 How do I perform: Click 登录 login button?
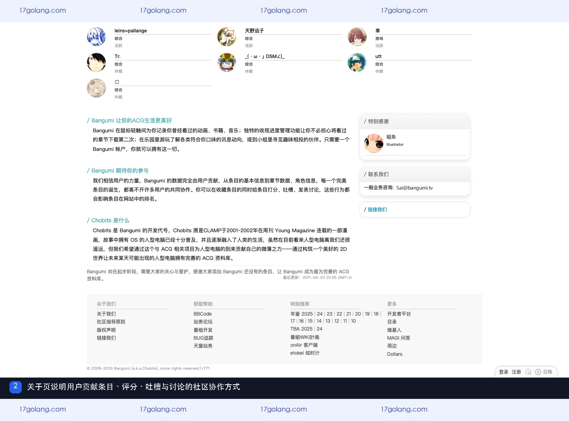tap(504, 372)
